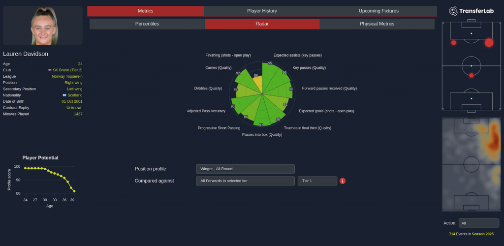Click the red dot on left of penalty area
504x246 pixels.
point(453,43)
